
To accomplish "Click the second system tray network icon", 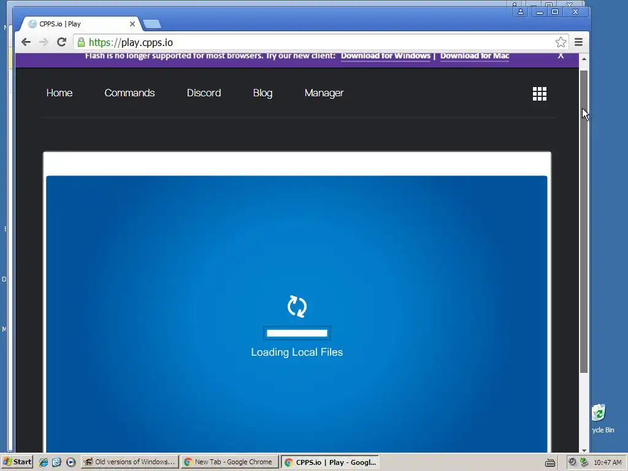I will (584, 462).
